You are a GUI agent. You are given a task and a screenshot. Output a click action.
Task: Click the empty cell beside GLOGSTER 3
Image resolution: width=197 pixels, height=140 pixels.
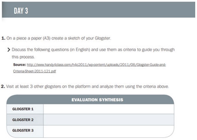[109, 131]
